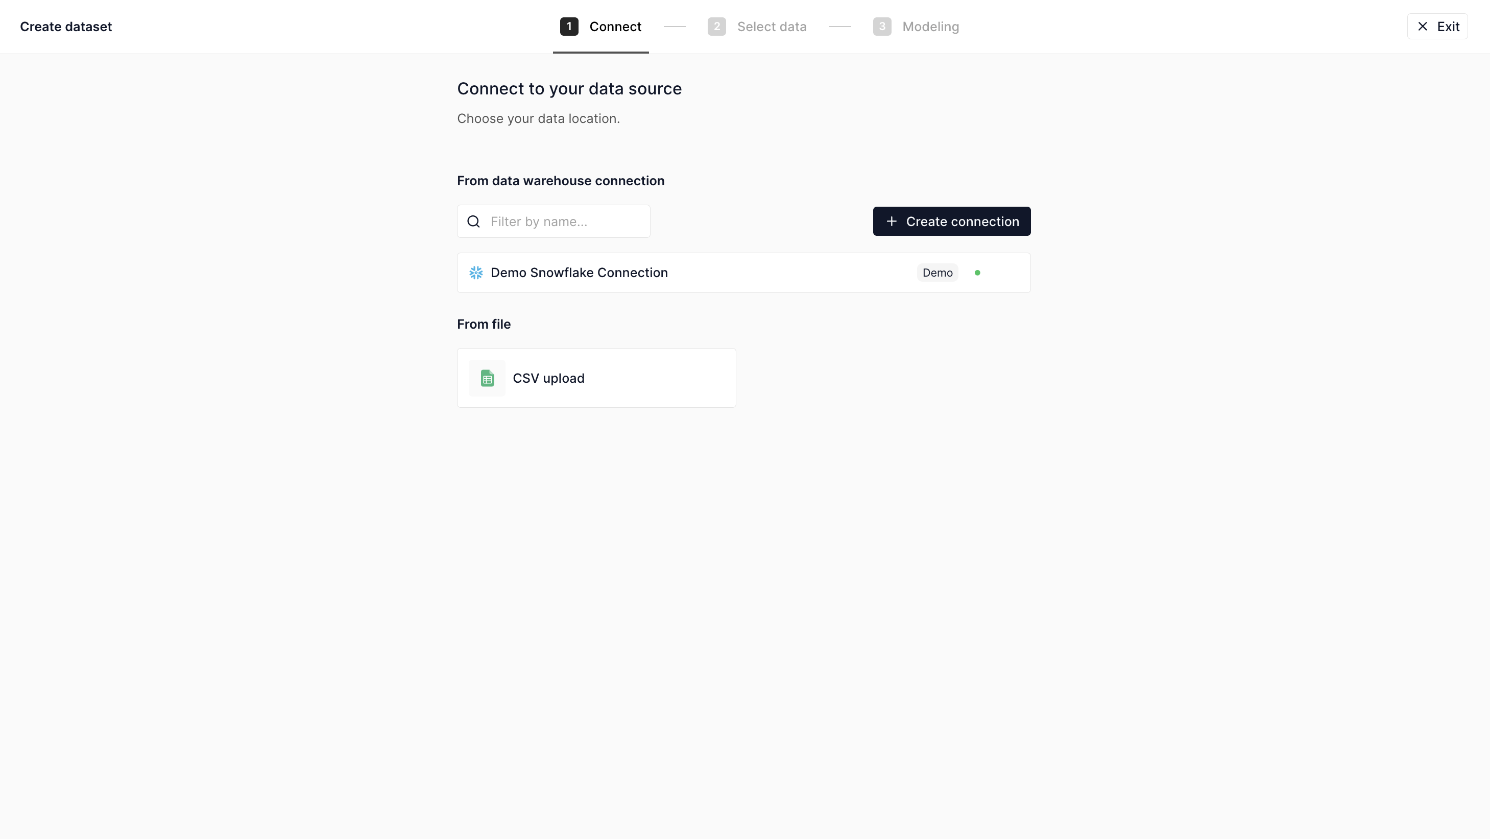
Task: Click the Modeling tab step 3
Action: click(x=915, y=27)
